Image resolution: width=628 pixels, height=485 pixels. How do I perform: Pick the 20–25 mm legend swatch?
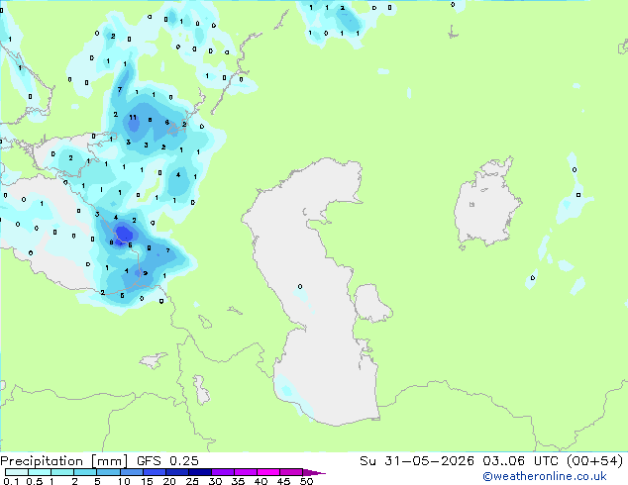point(176,472)
